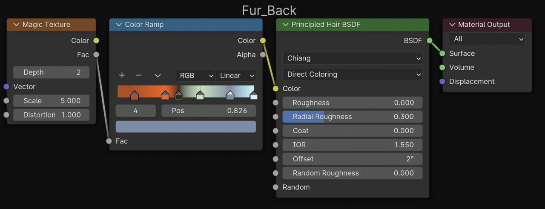The width and height of the screenshot is (545, 209).
Task: Click the plus icon to add color stop
Action: coord(122,75)
